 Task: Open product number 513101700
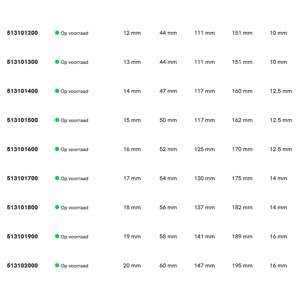point(22,178)
